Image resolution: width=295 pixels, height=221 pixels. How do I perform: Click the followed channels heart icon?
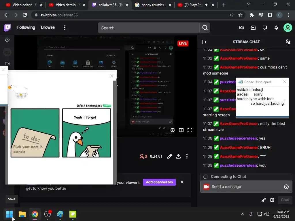click(7, 40)
